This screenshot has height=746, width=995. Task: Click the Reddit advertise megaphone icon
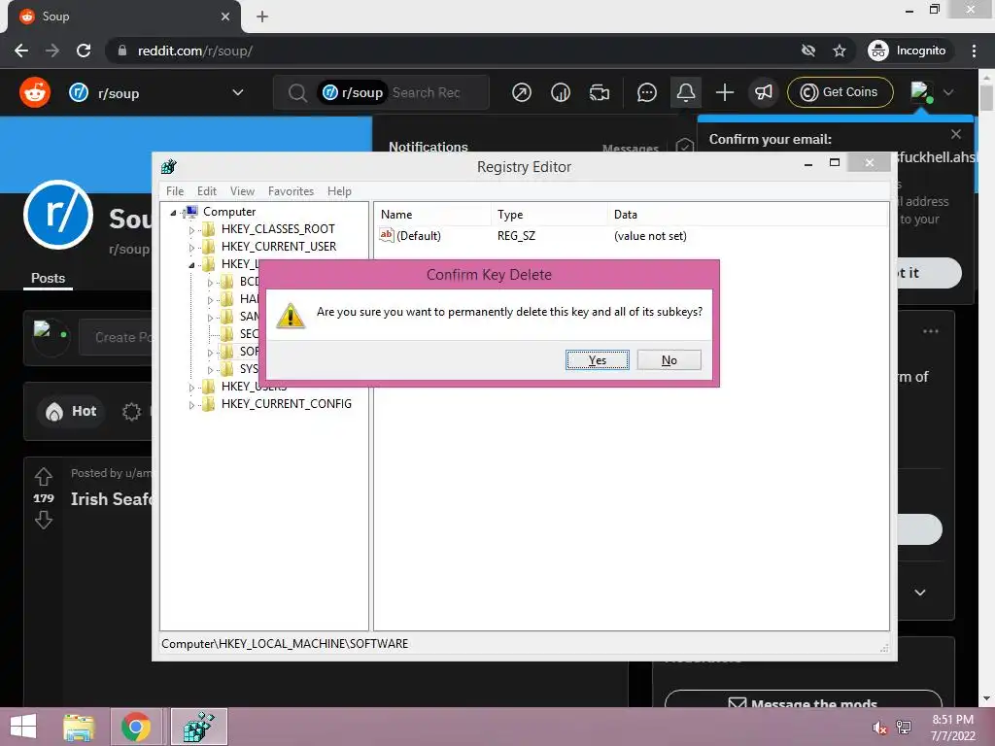coord(764,92)
